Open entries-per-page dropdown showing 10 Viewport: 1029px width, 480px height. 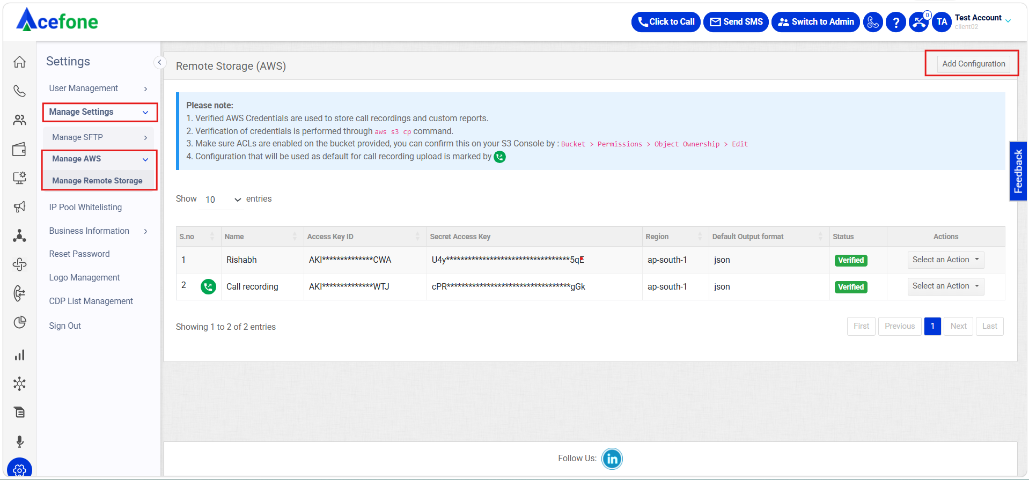pyautogui.click(x=222, y=200)
